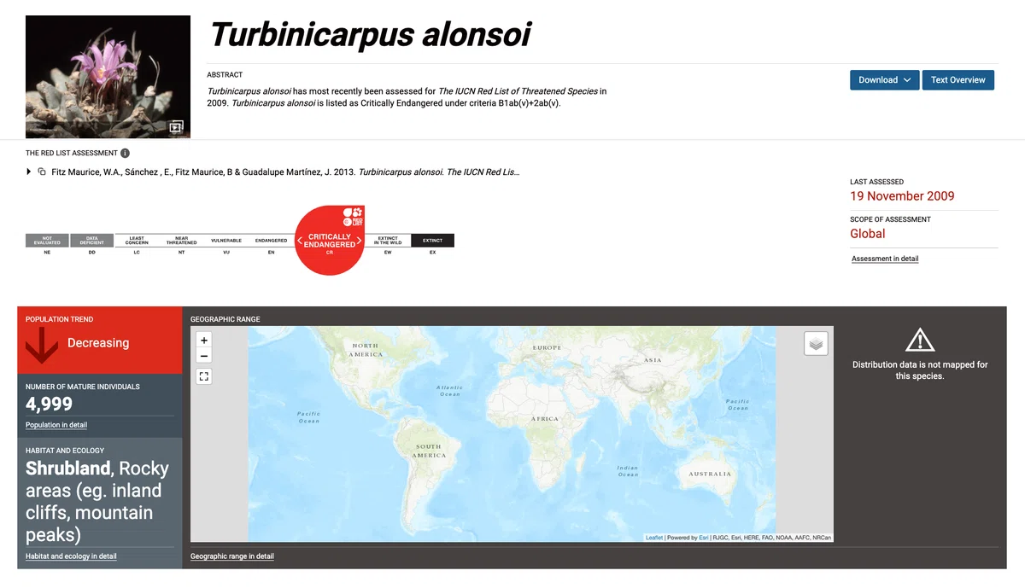Open Habitat and ecology in detail
This screenshot has height=588, width=1025.
coord(71,556)
